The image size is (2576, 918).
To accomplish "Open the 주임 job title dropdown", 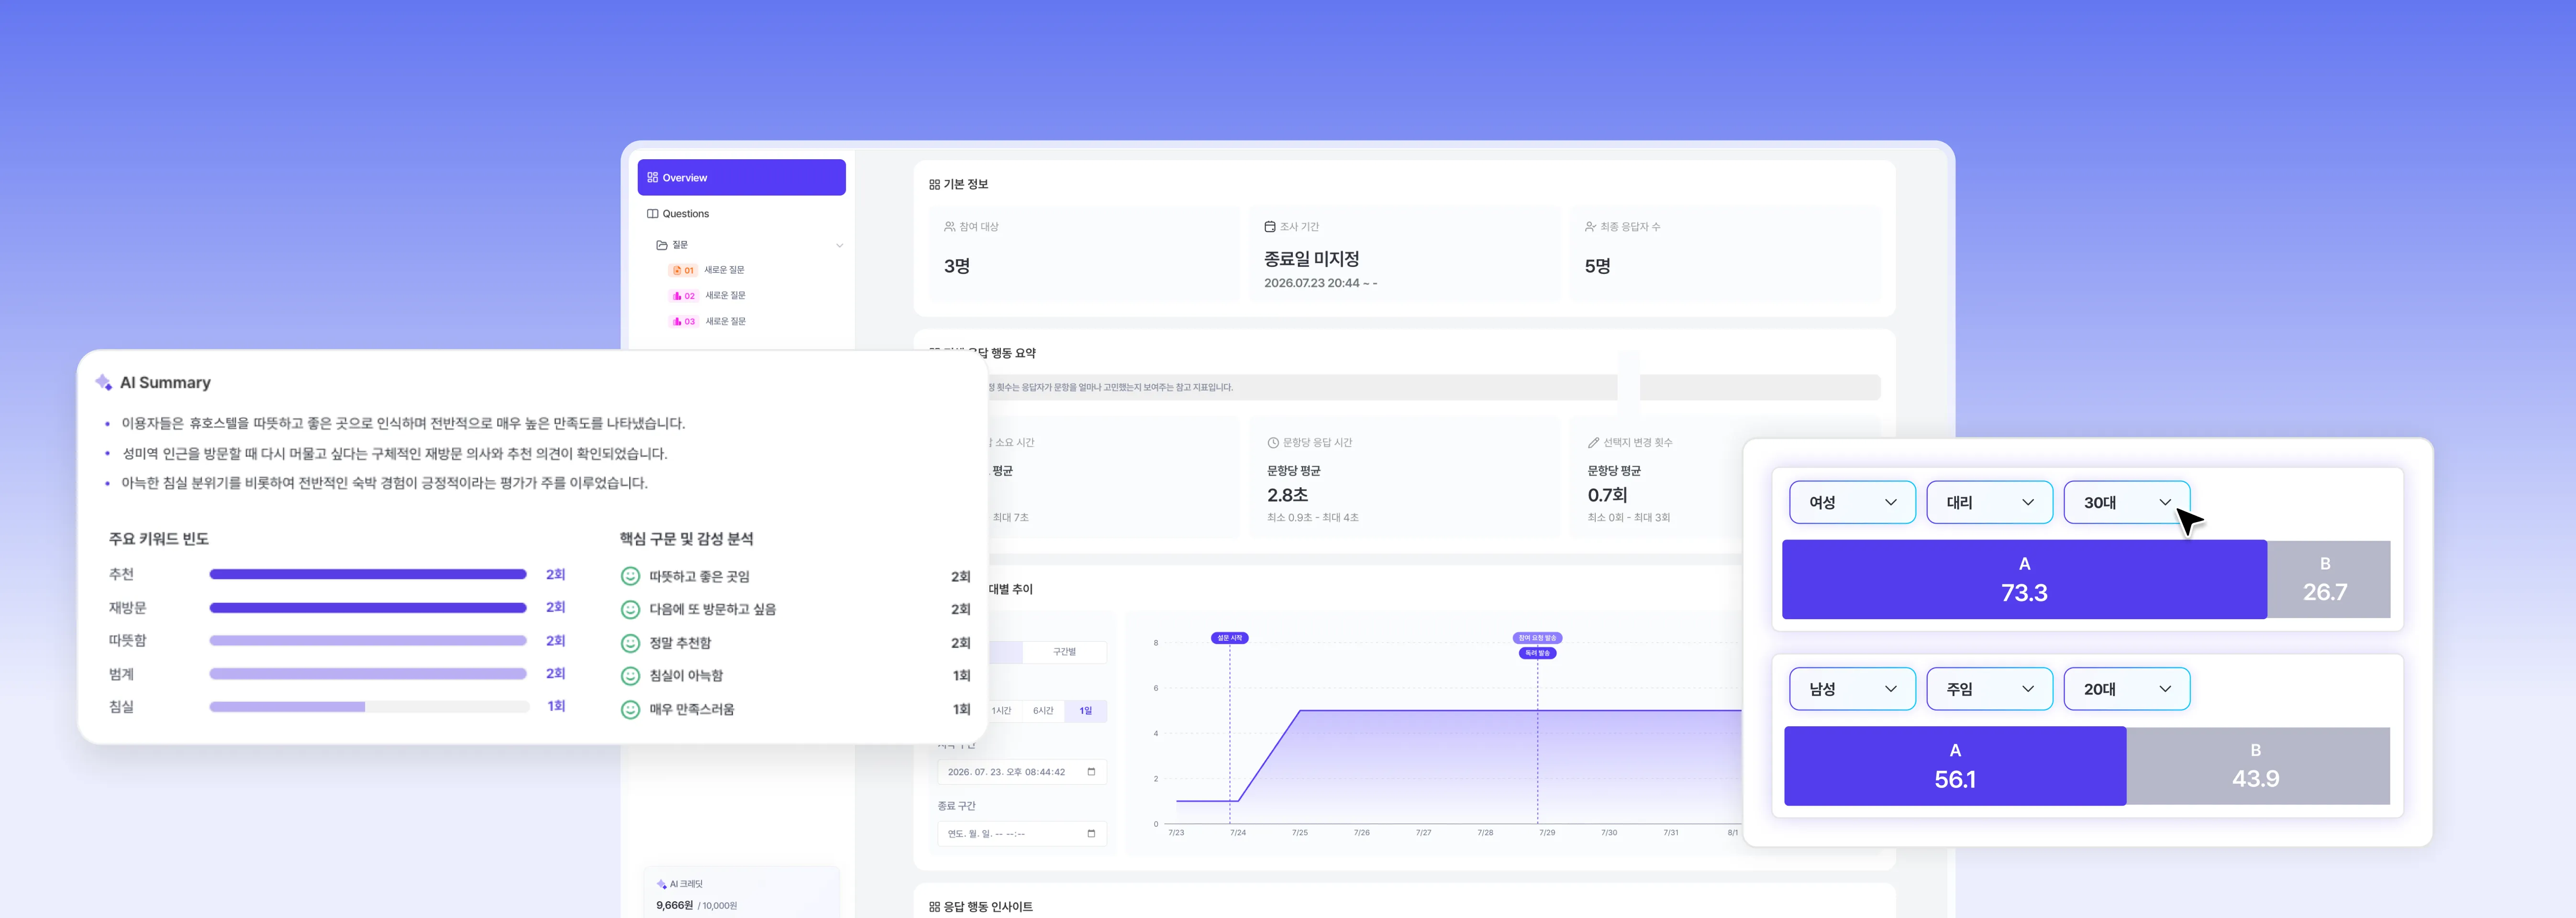I will 1989,689.
